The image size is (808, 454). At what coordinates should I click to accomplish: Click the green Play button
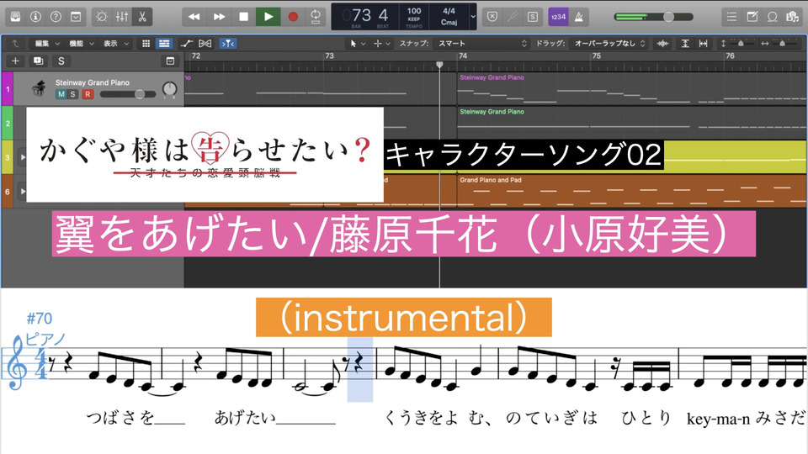coord(268,17)
